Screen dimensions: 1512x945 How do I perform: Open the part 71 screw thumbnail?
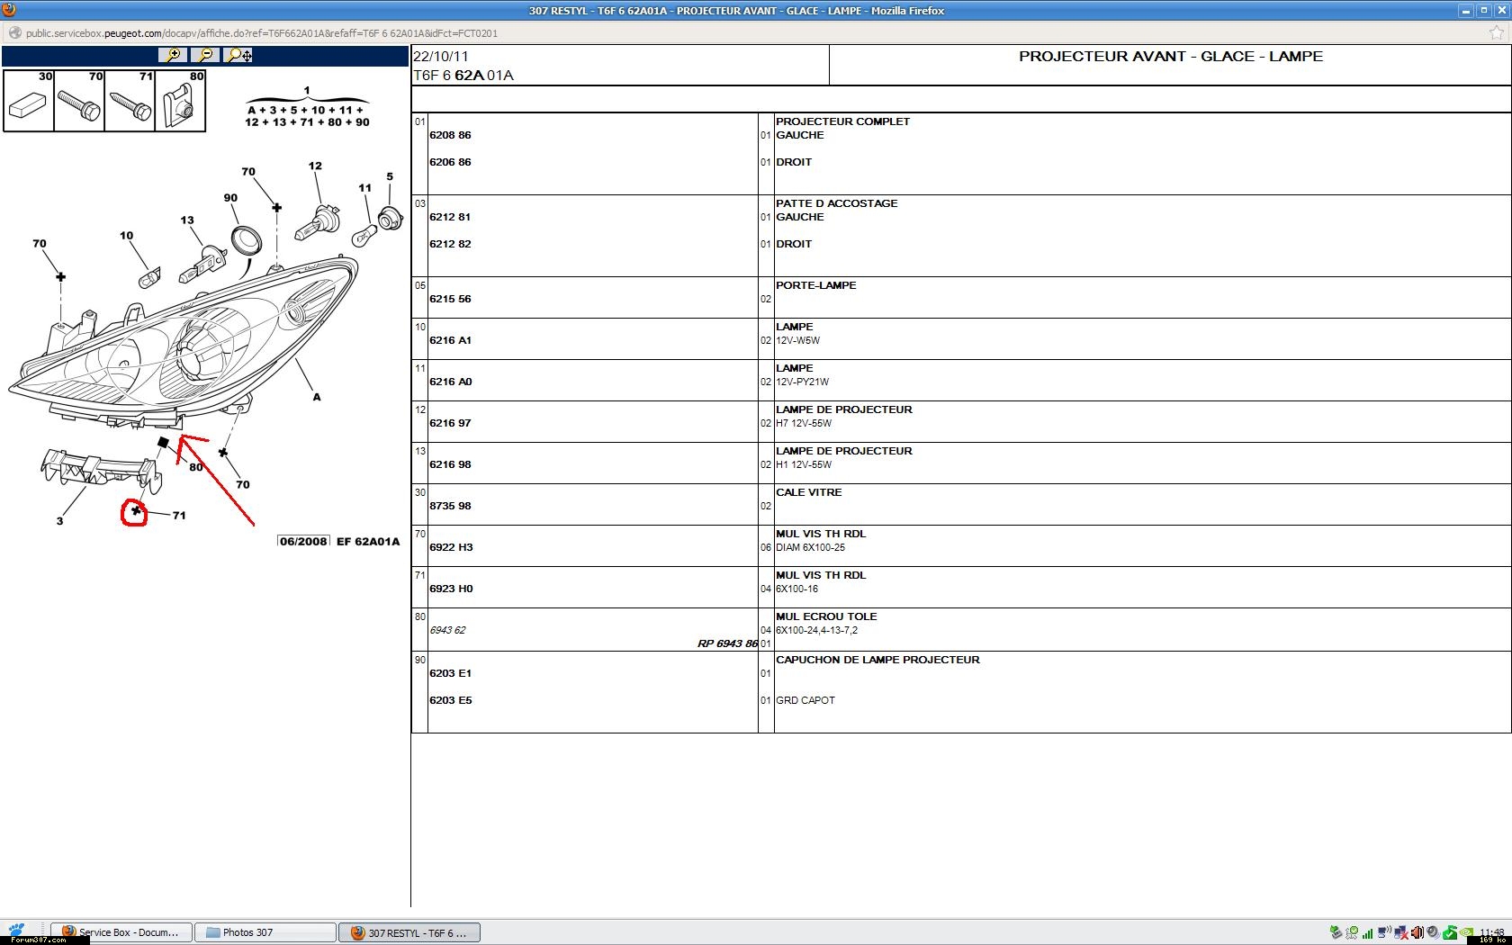click(130, 101)
